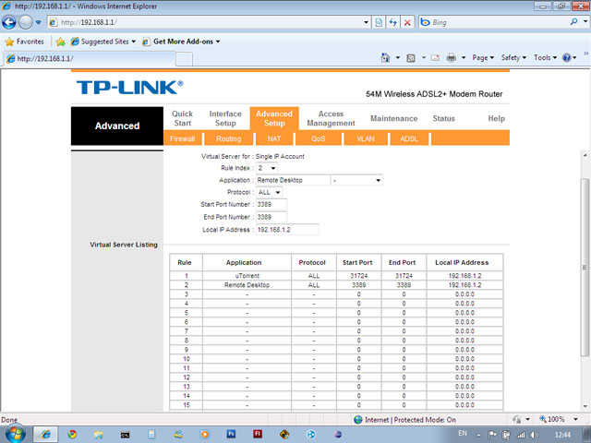
Task: Open the VLAN submenu
Action: (x=366, y=138)
